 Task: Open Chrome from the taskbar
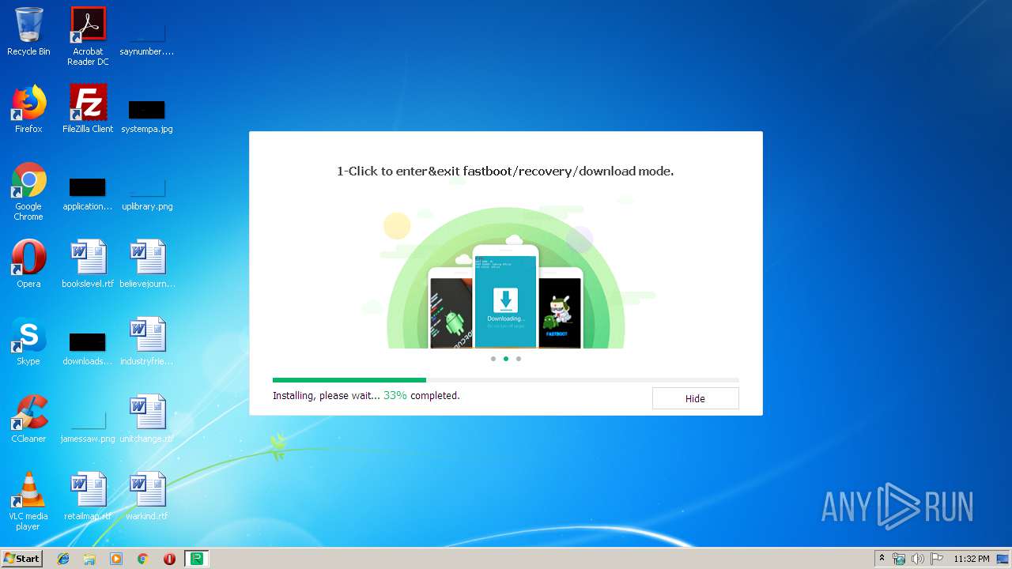142,559
